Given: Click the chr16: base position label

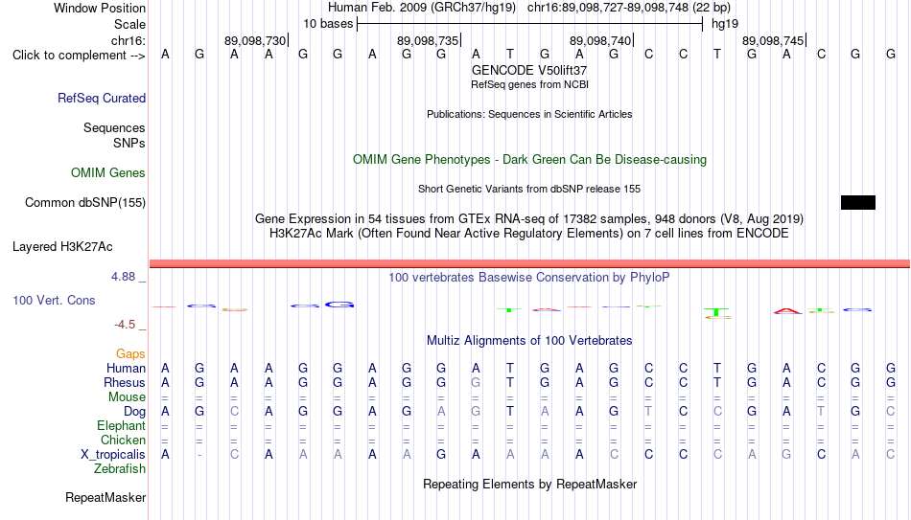Looking at the screenshot, I should [128, 40].
